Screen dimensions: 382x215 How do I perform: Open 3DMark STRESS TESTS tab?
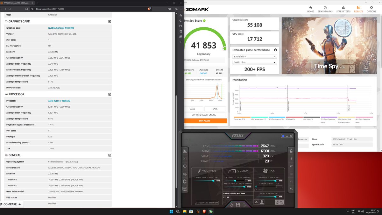[x=343, y=9]
